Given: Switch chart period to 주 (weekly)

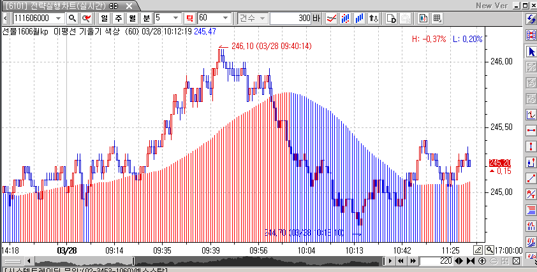Looking at the screenshot, I should click(118, 18).
